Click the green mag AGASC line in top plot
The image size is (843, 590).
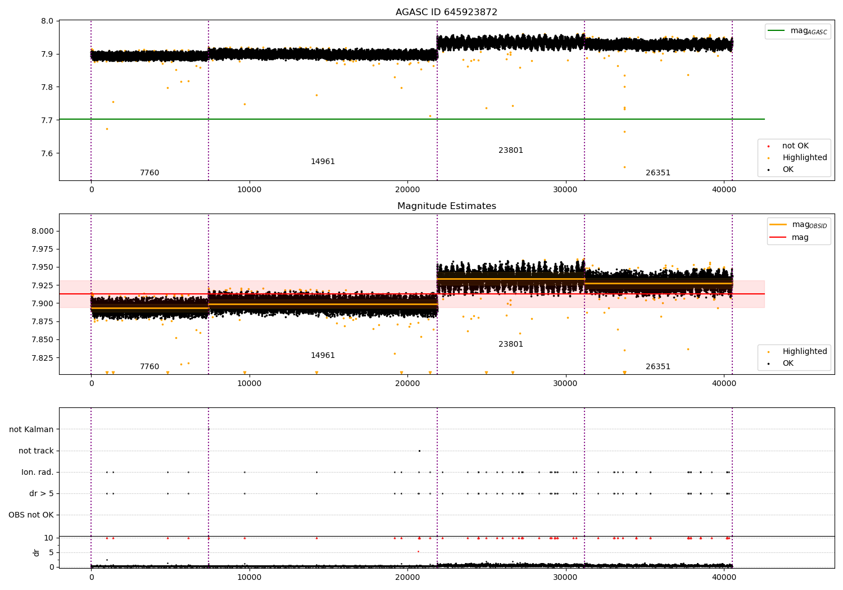[411, 119]
